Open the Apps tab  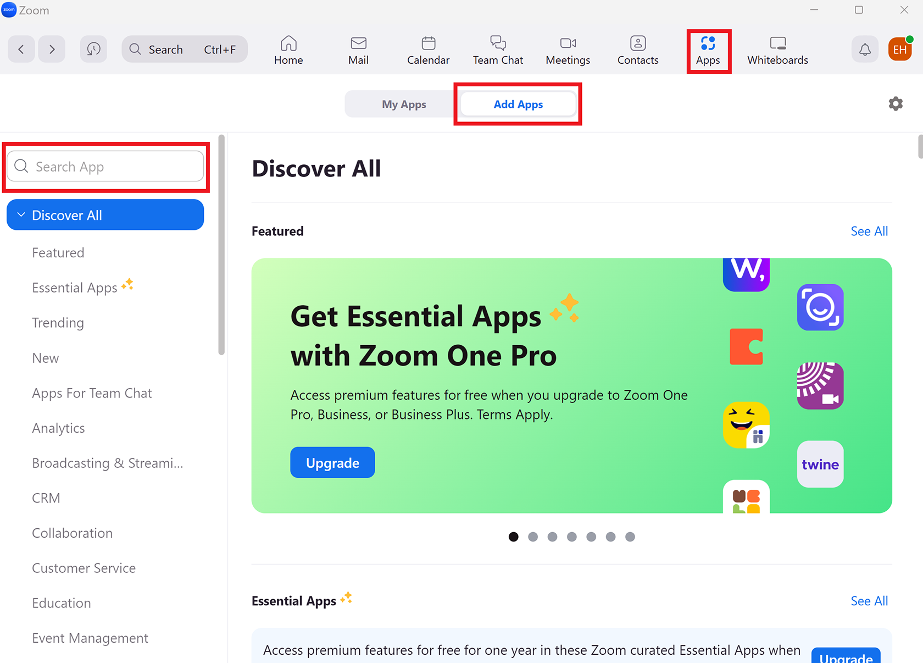tap(708, 51)
